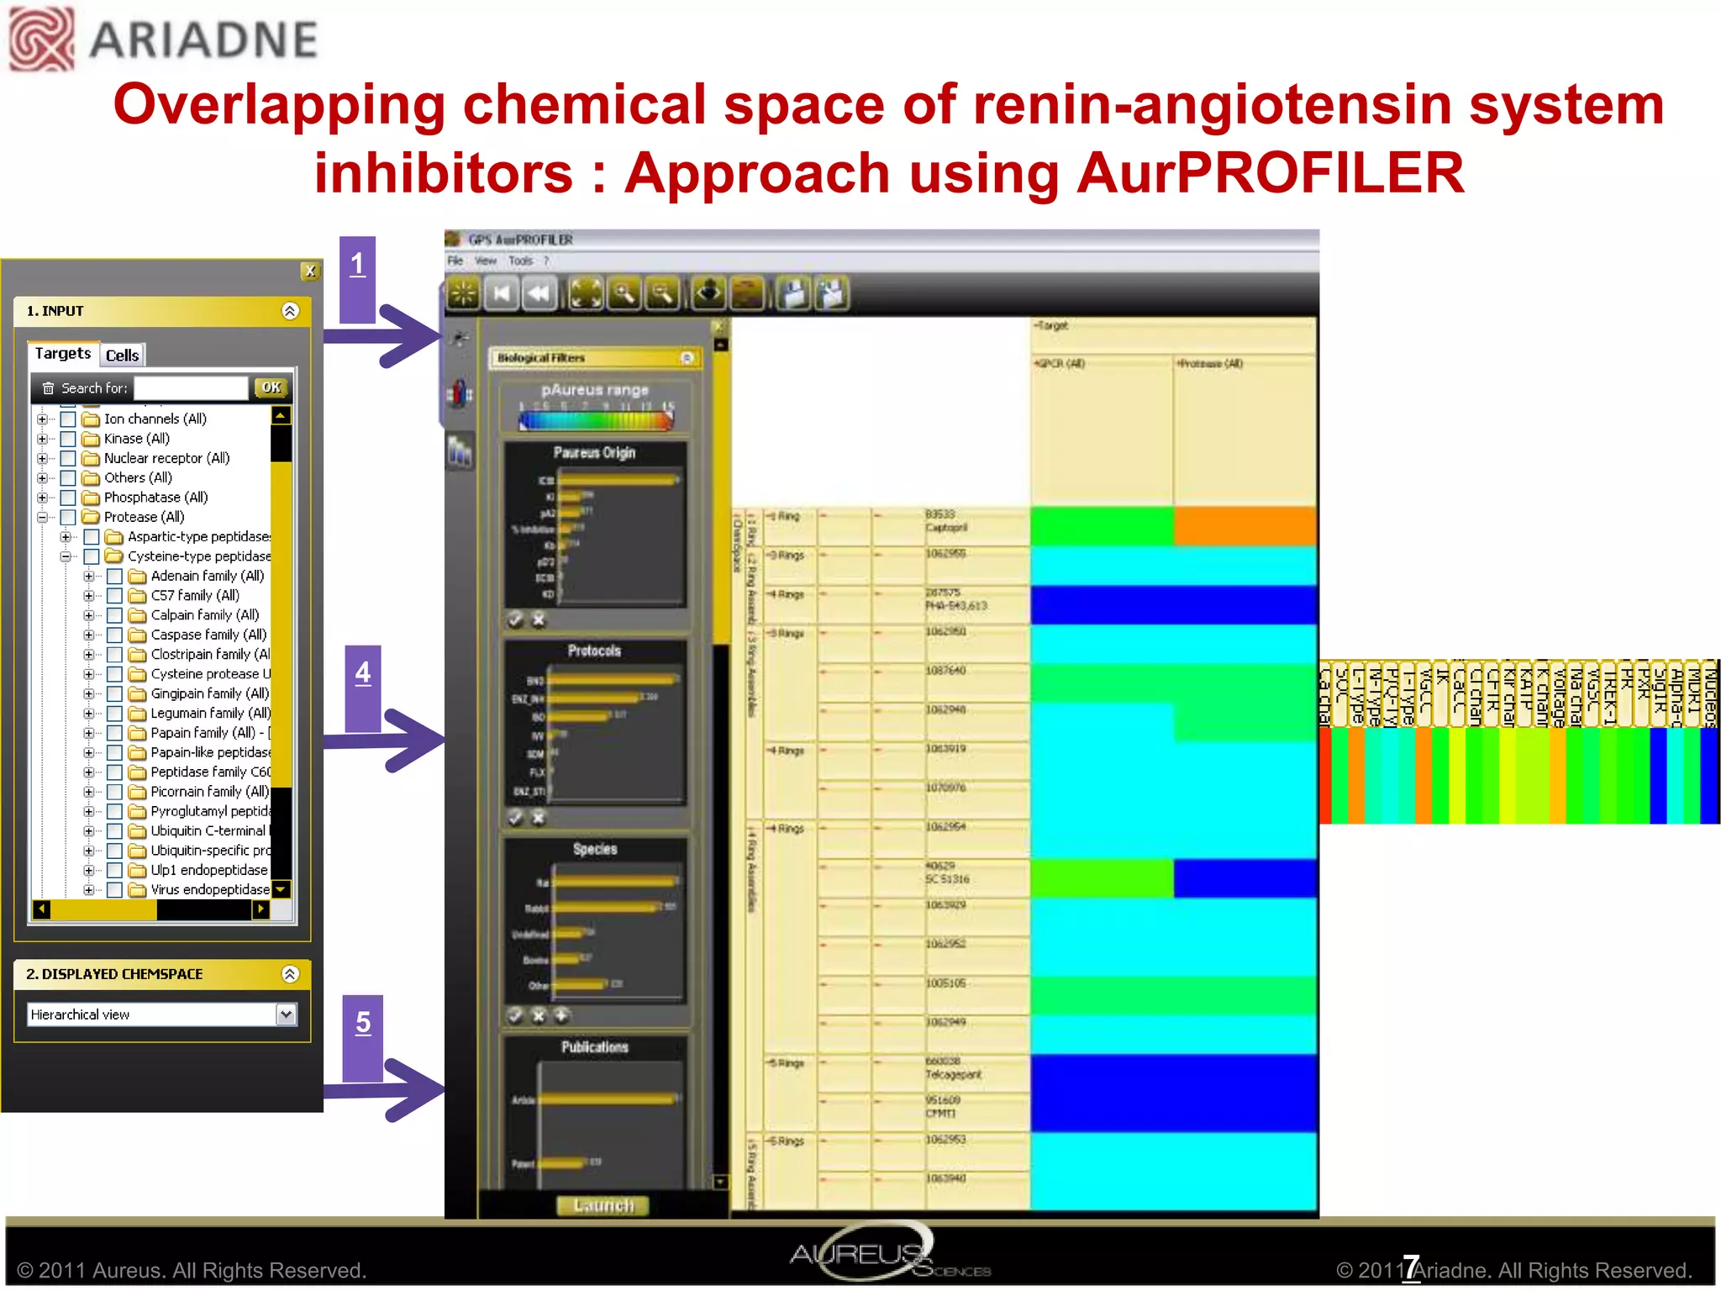Check the Caspase family (All) checkbox
This screenshot has width=1721, height=1291.
click(x=115, y=635)
